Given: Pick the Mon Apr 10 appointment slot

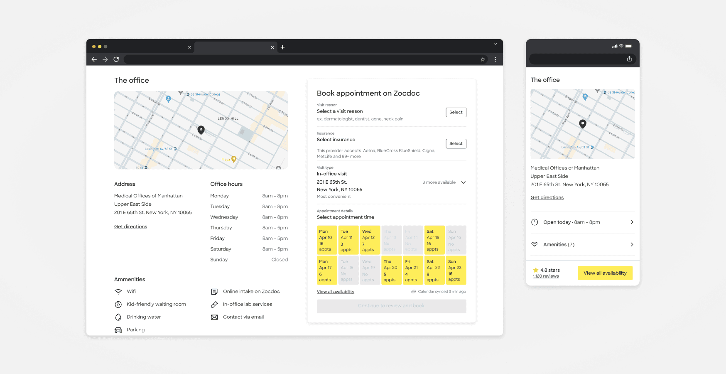Looking at the screenshot, I should point(327,240).
